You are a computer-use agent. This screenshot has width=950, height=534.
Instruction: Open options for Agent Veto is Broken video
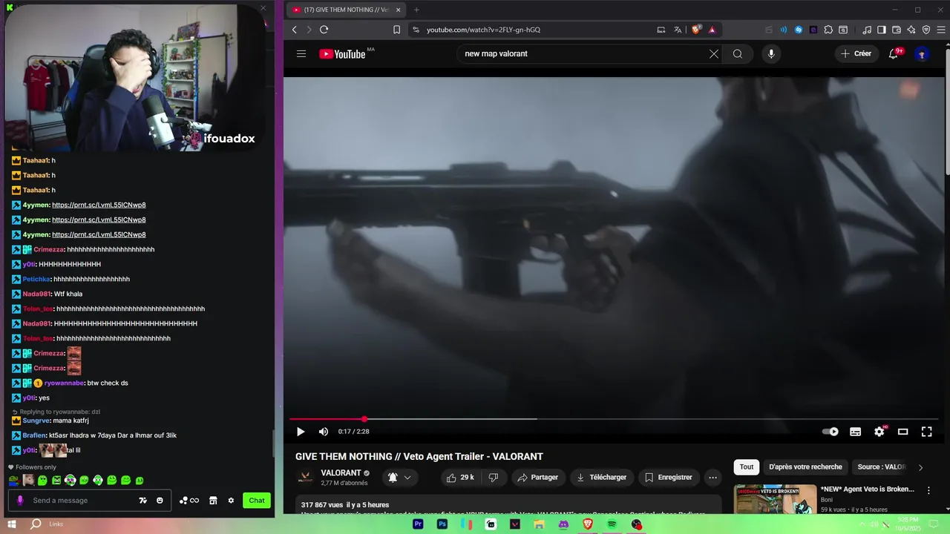928,491
